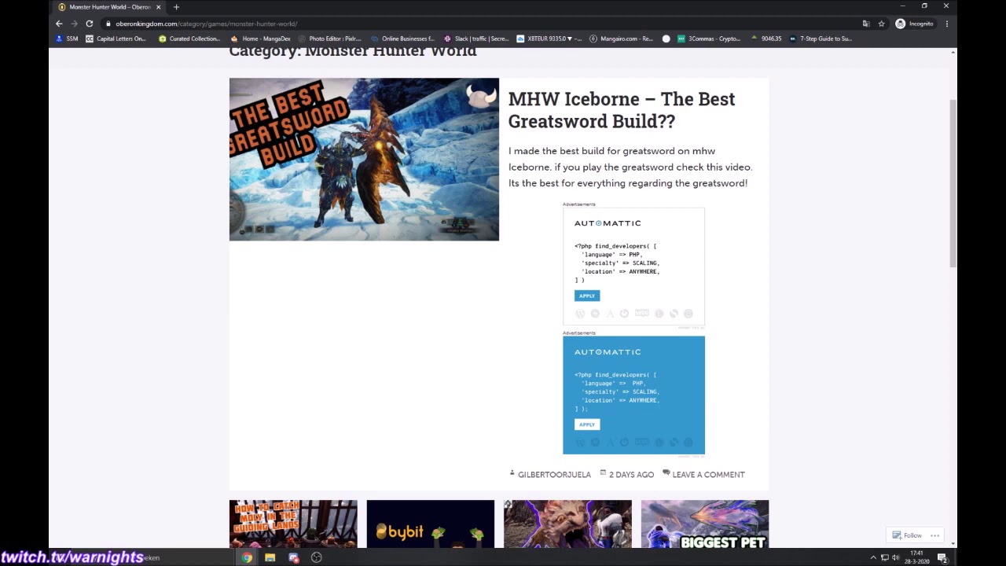Open the 3Commas - Crypto bookmark
The width and height of the screenshot is (1006, 566).
tap(709, 39)
